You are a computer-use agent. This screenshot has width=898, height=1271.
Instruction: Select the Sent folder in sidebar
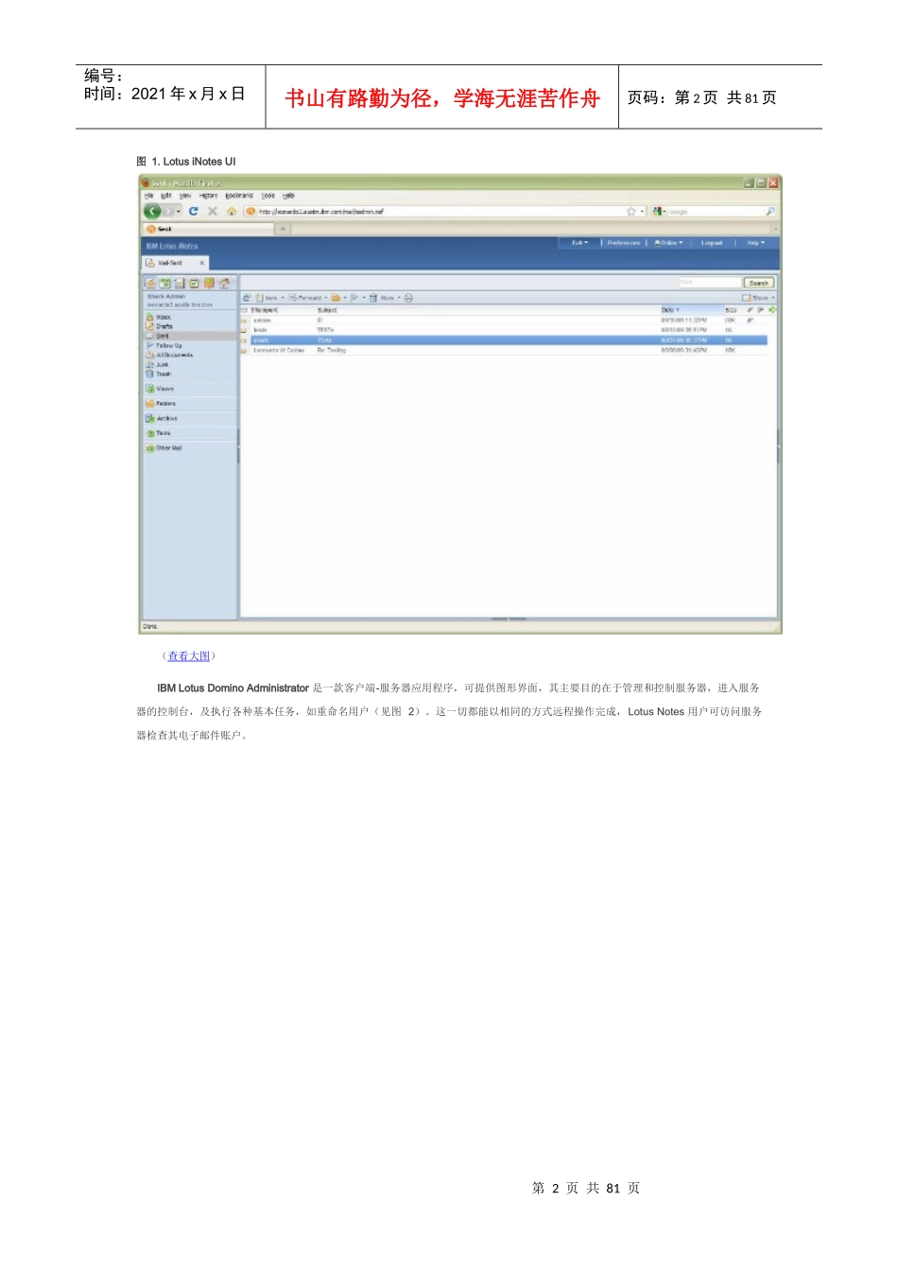click(x=190, y=336)
